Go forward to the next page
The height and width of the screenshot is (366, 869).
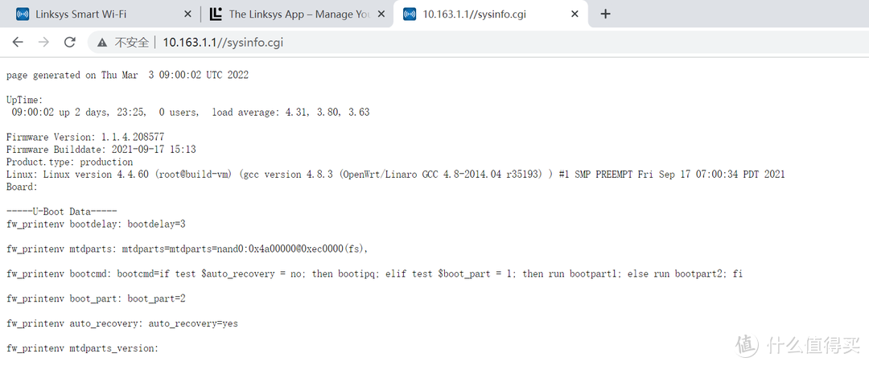(43, 43)
